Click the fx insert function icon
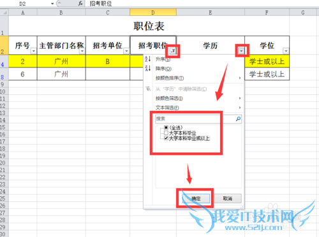This screenshot has height=237, width=319. point(80,3)
